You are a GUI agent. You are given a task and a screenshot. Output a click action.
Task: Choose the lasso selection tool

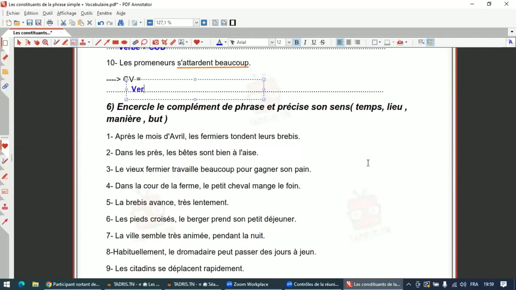[144, 42]
